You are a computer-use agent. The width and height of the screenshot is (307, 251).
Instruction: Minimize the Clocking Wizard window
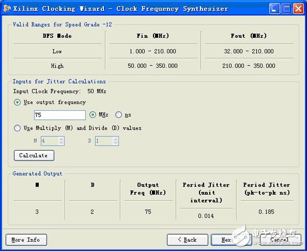click(x=275, y=9)
